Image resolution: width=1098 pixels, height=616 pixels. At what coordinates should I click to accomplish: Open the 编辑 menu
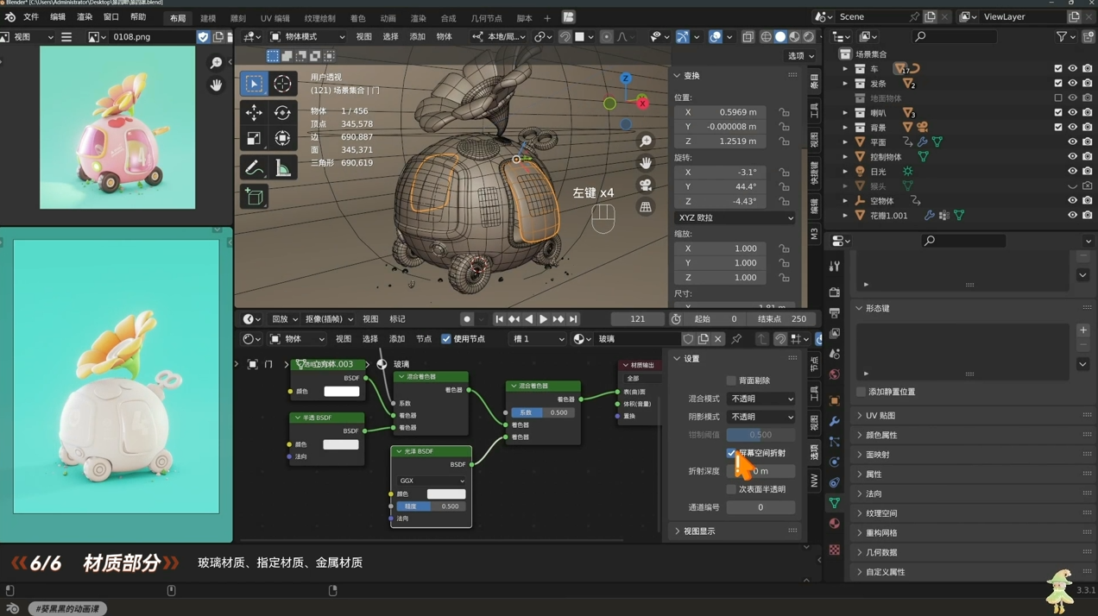click(x=58, y=17)
